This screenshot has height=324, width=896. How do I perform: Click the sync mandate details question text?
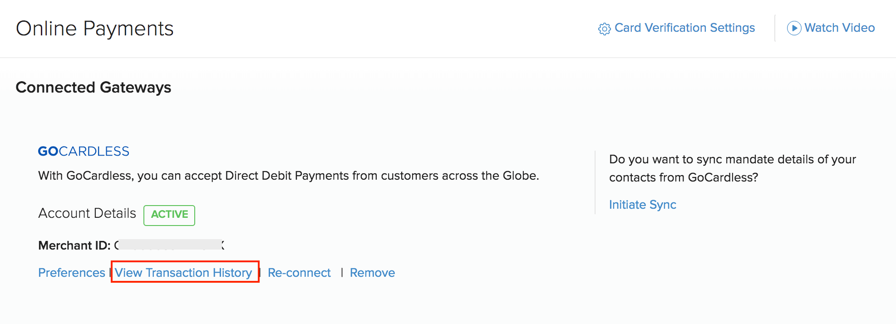(732, 168)
